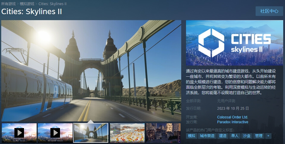The image size is (285, 144).
Task: Play the Release Trailer video thumbnail
Action: tap(19, 133)
